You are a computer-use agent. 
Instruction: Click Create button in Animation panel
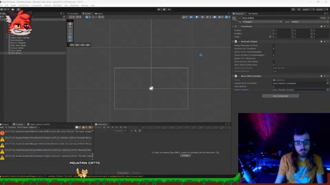click(x=186, y=156)
